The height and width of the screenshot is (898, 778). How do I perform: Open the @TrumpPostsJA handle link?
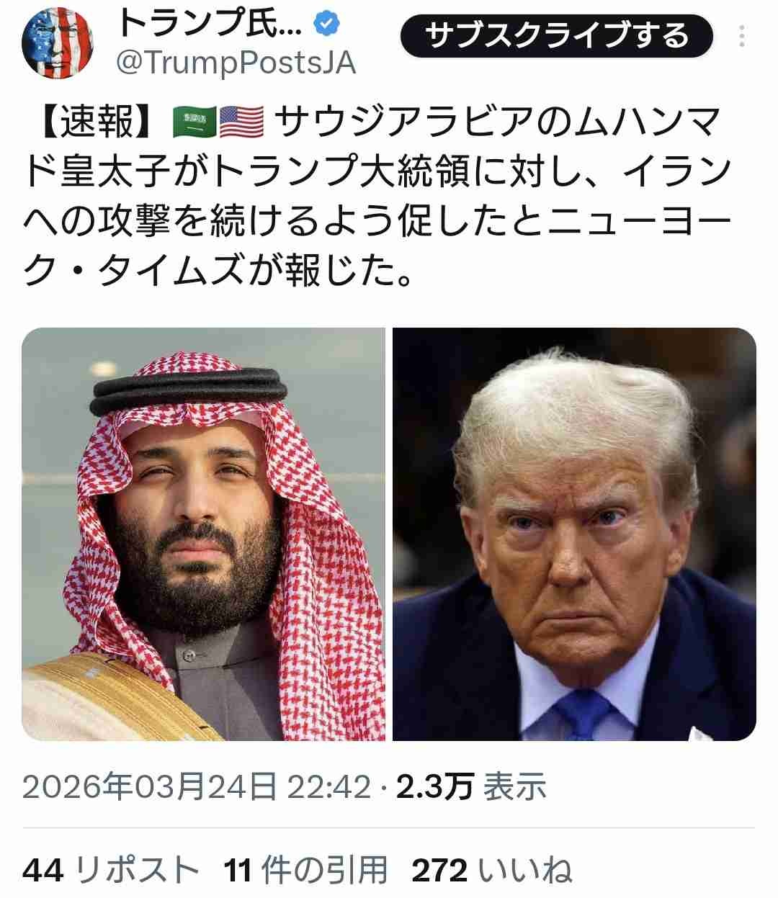click(236, 63)
